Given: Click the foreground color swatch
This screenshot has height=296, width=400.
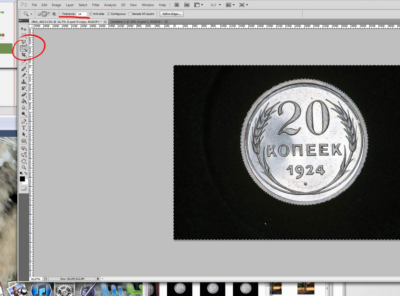Looking at the screenshot, I should click(22, 179).
